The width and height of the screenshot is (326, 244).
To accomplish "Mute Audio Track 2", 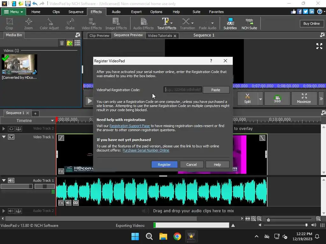I will (x=11, y=211).
